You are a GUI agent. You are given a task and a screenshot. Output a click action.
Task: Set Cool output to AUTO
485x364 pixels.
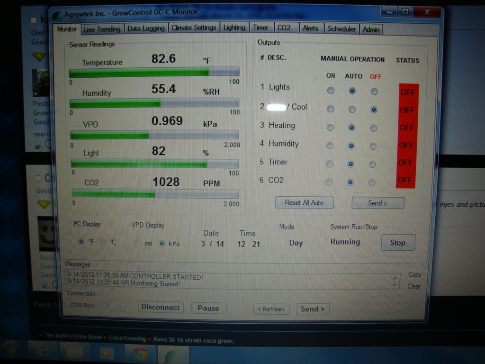352,109
